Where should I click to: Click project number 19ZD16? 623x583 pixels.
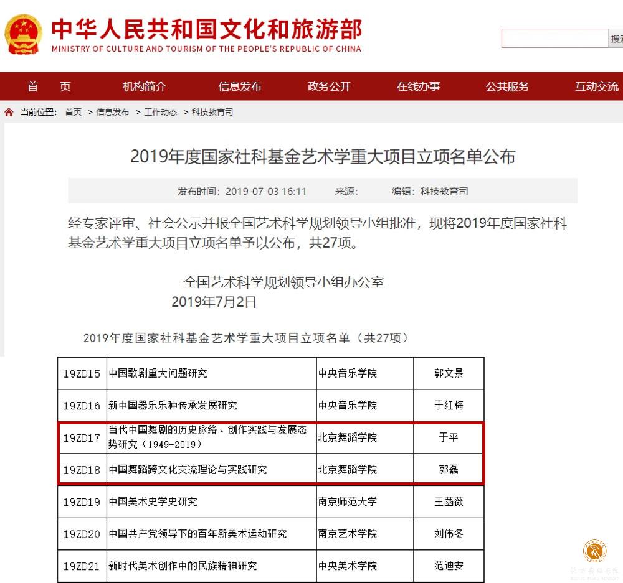point(82,406)
